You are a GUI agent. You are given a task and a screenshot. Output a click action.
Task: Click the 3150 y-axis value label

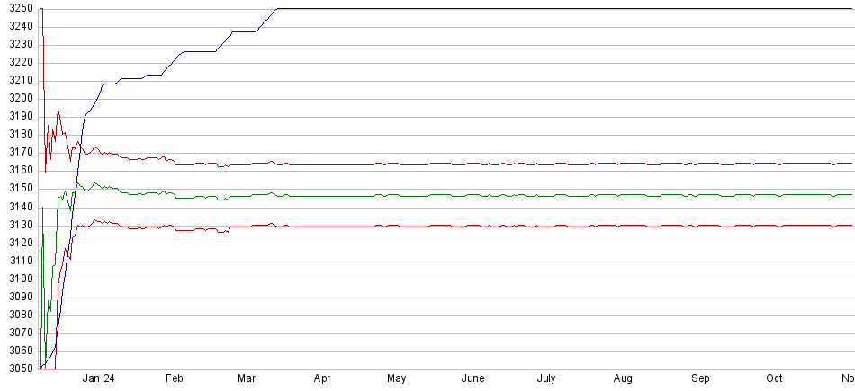(18, 189)
